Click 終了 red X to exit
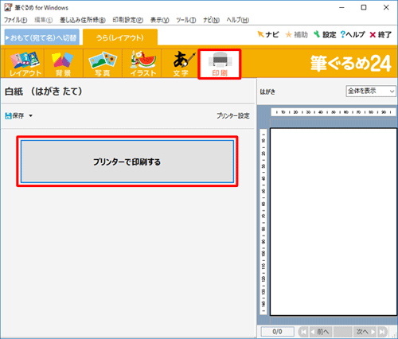 (x=380, y=34)
